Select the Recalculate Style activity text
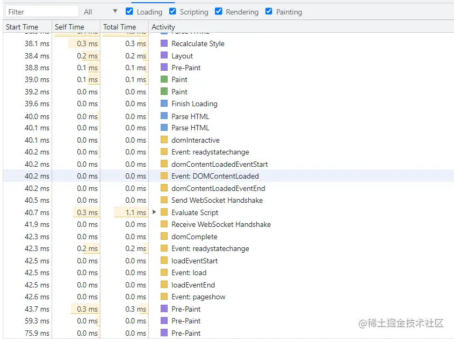This screenshot has height=339, width=454. pyautogui.click(x=198, y=43)
